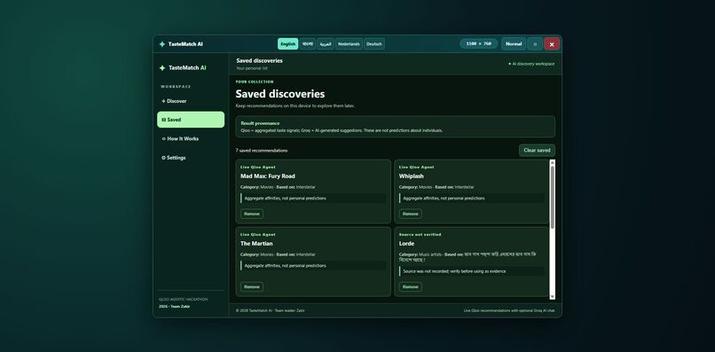Screen dimensions: 715x352
Task: Click the scrollbar down arrow in saved list
Action: [x=553, y=296]
